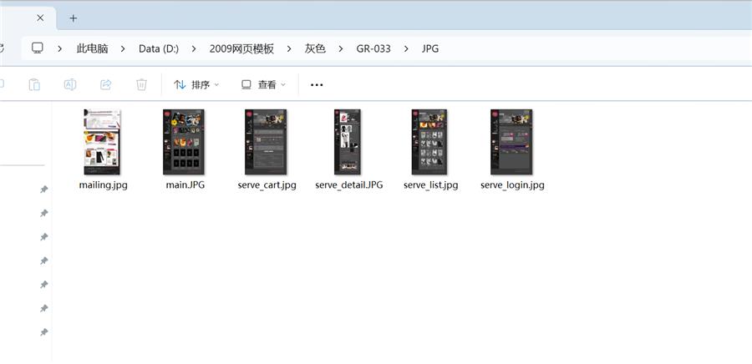Select the mailing.jpg thumbnail
The image size is (752, 364).
[x=103, y=142]
